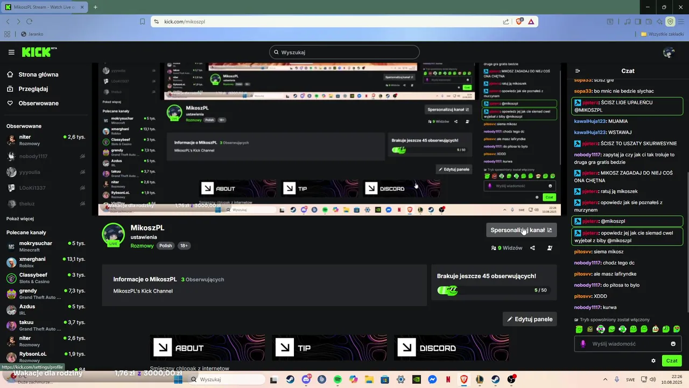Show hidden system tray icons
The height and width of the screenshot is (388, 689).
coord(605,379)
